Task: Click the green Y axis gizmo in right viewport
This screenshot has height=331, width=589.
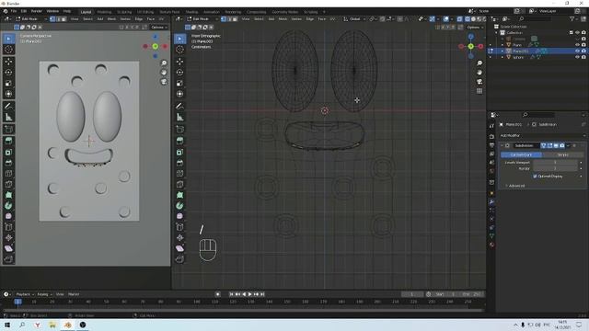Action: click(470, 46)
